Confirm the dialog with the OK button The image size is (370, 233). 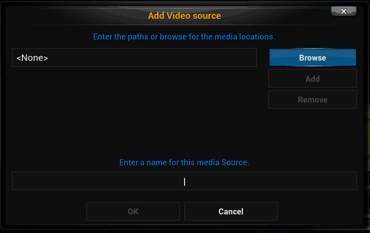133,211
